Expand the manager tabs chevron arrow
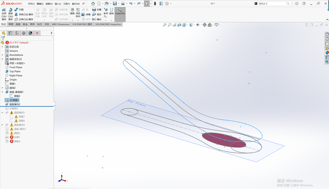Image resolution: width=329 pixels, height=189 pixels. coord(51,33)
